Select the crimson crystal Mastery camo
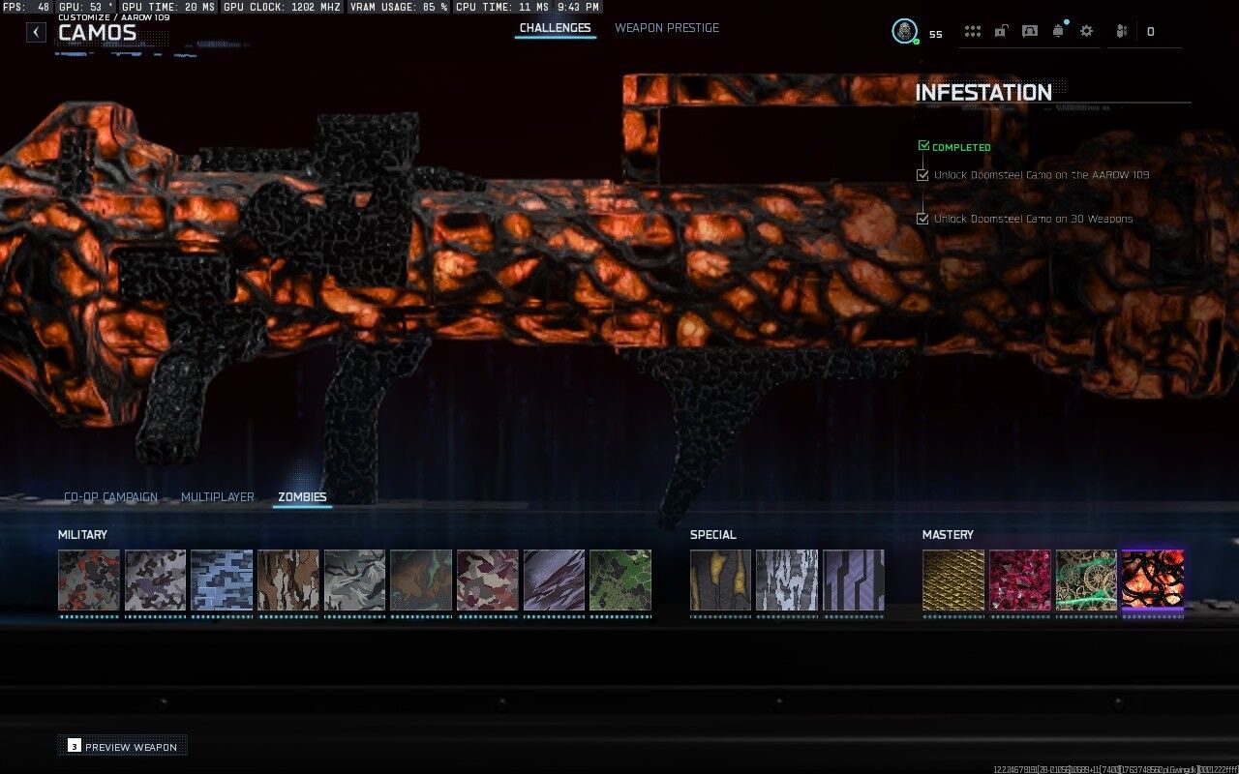 (1020, 580)
